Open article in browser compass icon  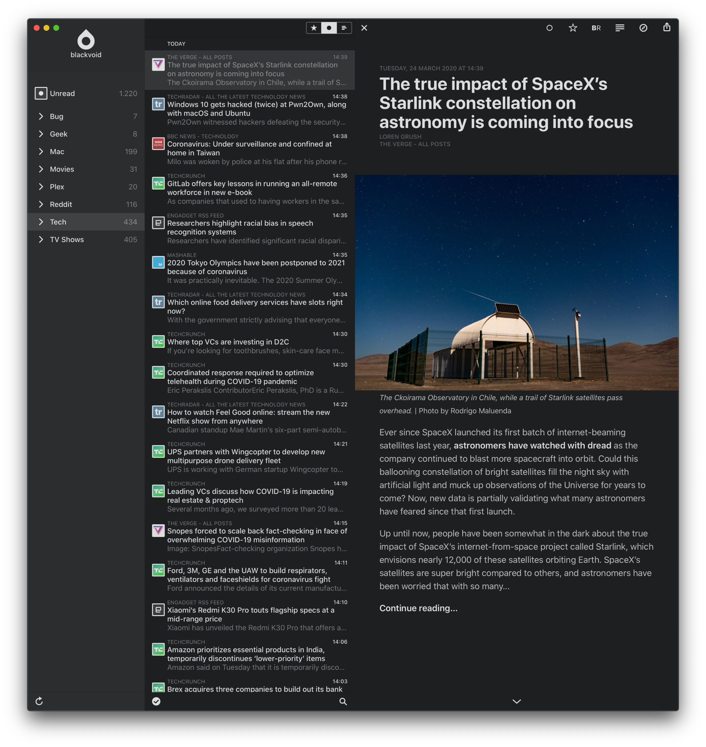[643, 28]
